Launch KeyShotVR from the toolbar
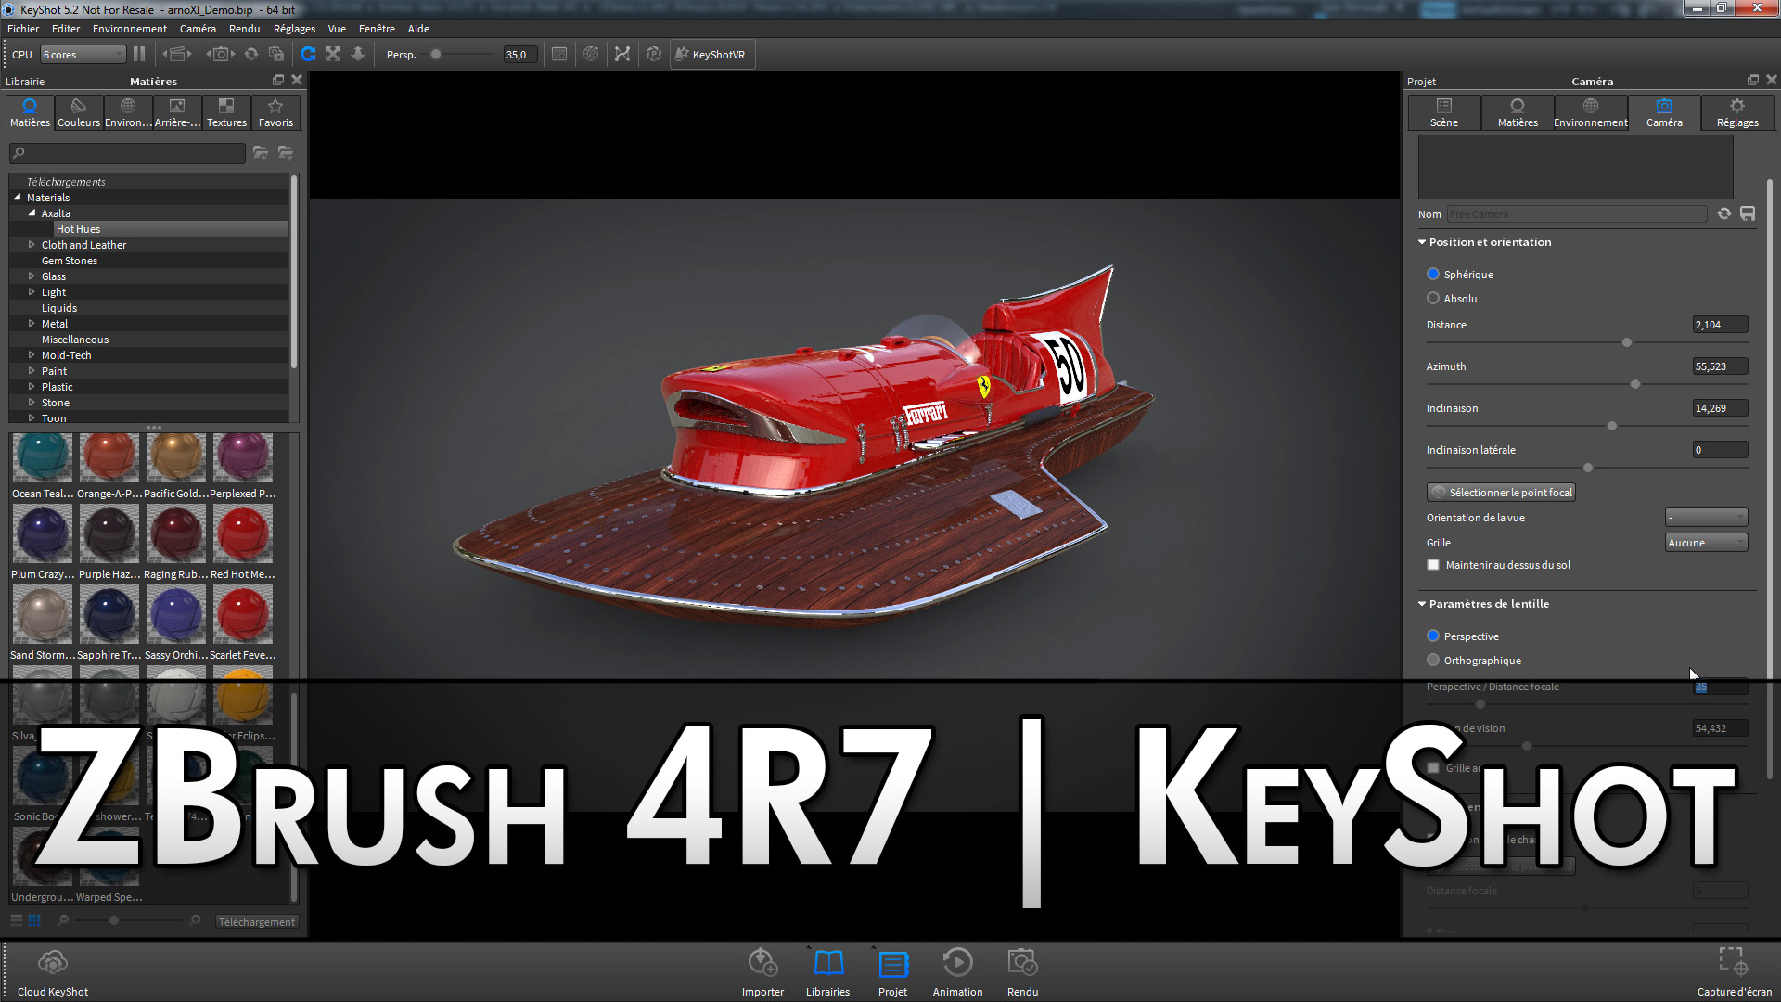The height and width of the screenshot is (1002, 1781). tap(711, 54)
